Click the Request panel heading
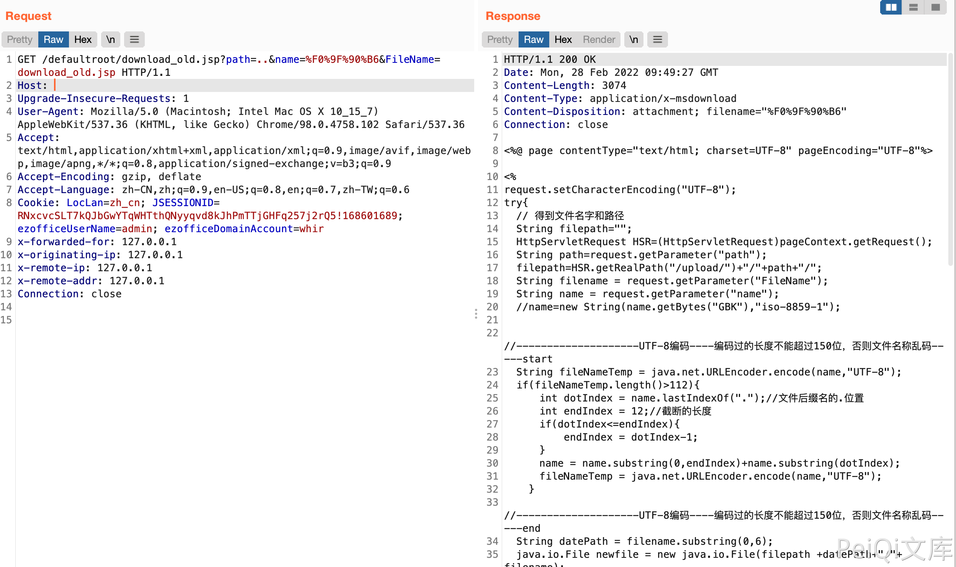 click(x=28, y=16)
